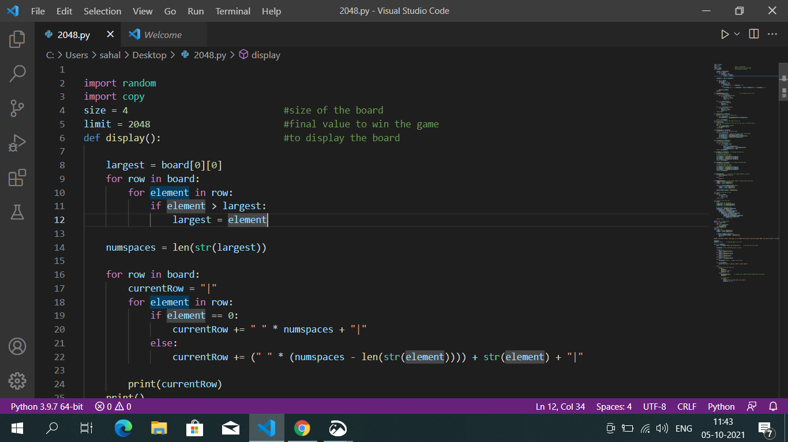
Task: Change interpreter via Python 3.9.7 64-bit
Action: pos(46,406)
